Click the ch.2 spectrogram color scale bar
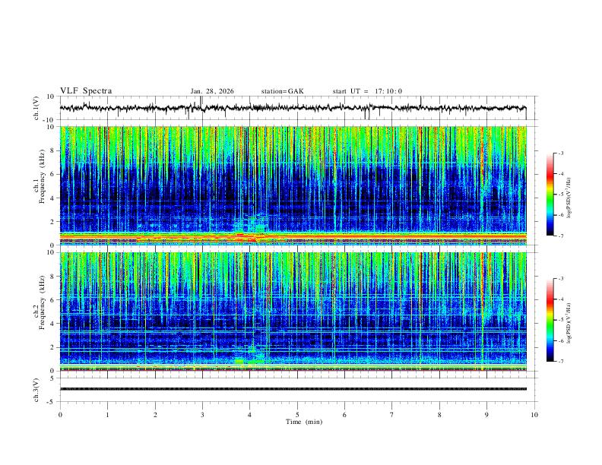Image resolution: width=602 pixels, height=465 pixels. tap(550, 320)
